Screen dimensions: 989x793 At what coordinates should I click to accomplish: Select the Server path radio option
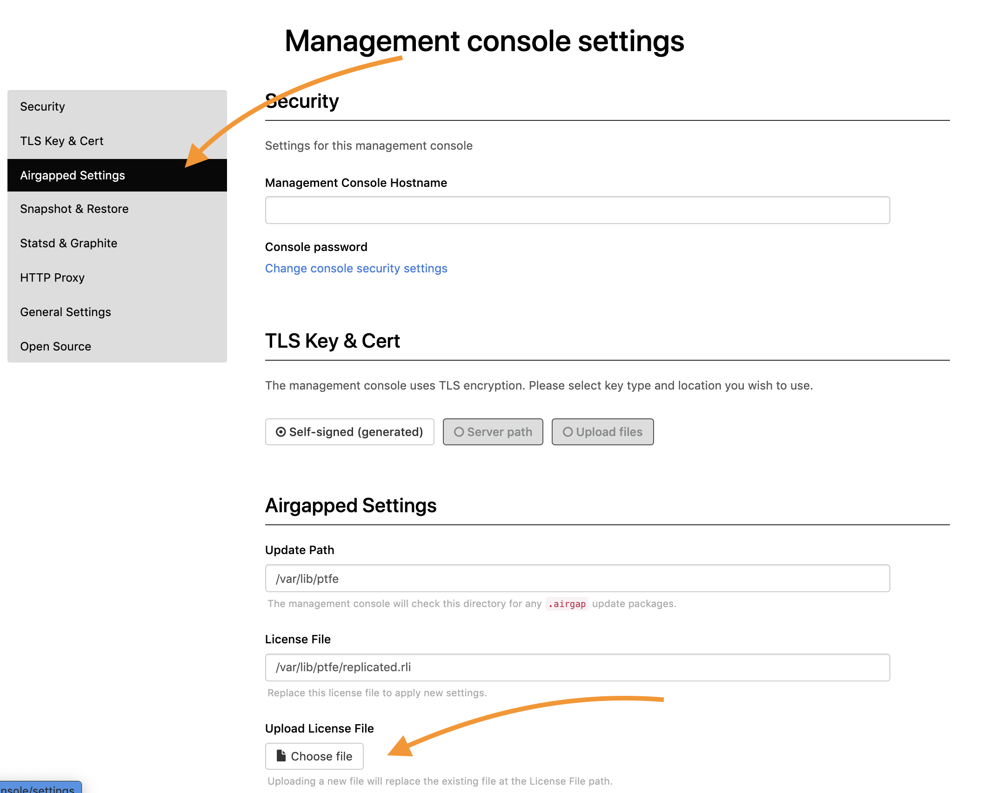(493, 432)
